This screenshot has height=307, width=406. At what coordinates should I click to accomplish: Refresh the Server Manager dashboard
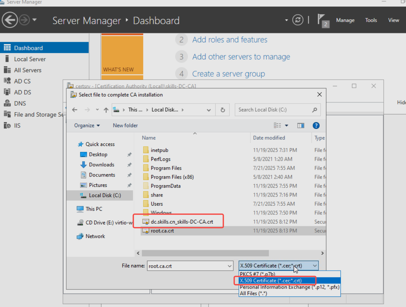[298, 20]
